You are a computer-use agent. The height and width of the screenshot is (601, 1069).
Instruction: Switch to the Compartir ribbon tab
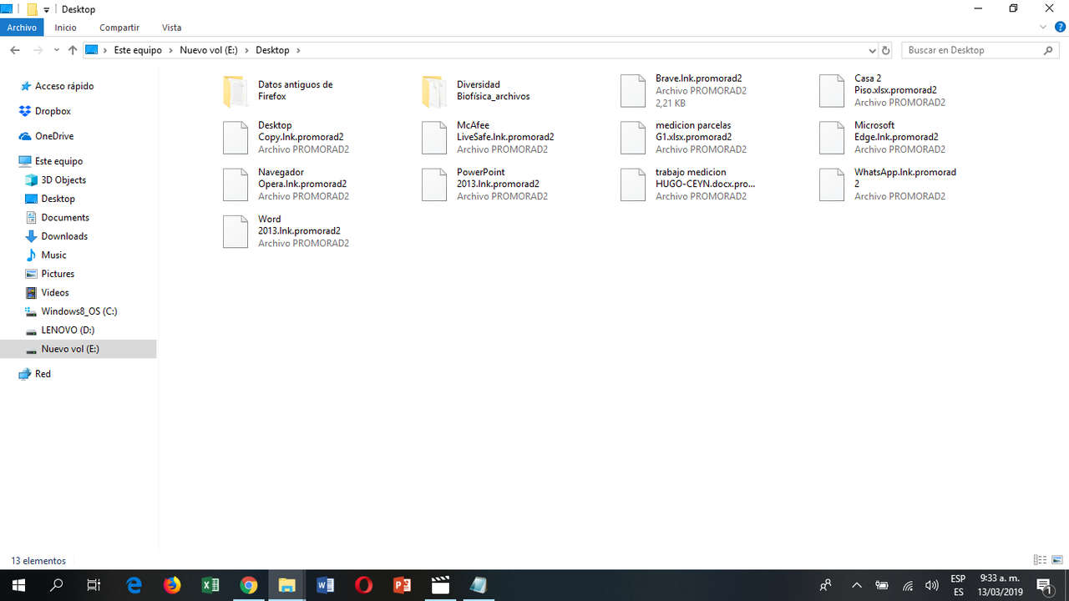click(119, 28)
